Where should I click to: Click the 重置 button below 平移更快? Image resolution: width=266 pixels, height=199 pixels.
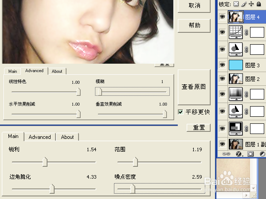coord(199,128)
